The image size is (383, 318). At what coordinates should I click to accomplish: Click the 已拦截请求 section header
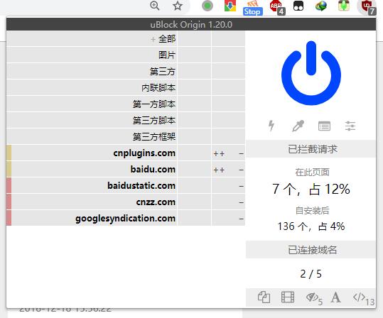click(x=311, y=149)
